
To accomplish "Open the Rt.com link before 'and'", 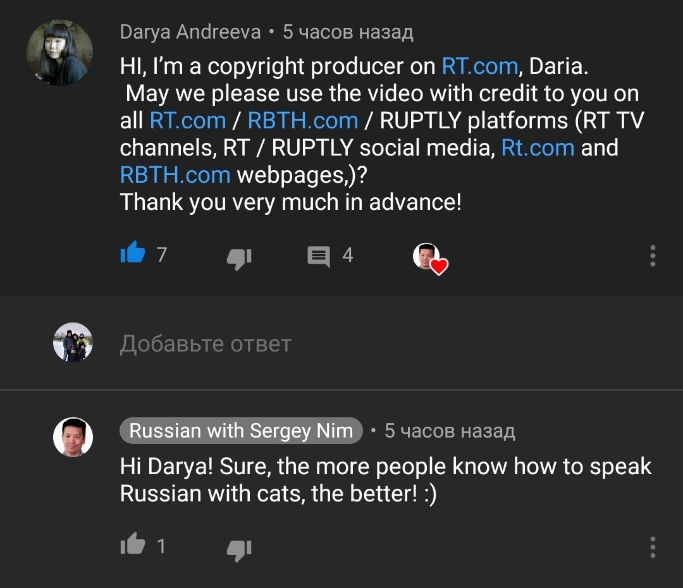I will click(x=538, y=148).
